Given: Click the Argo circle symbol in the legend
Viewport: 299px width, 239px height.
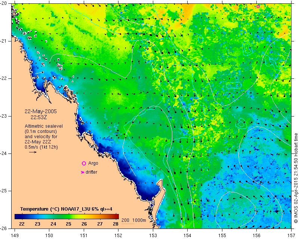Looking at the screenshot, I should point(84,163).
